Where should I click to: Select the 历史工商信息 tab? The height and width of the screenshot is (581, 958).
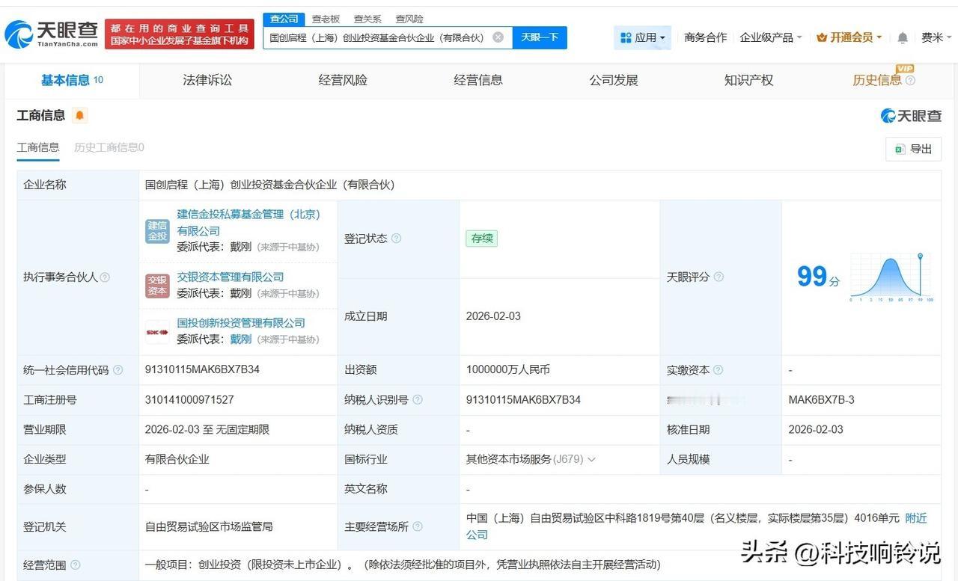107,147
